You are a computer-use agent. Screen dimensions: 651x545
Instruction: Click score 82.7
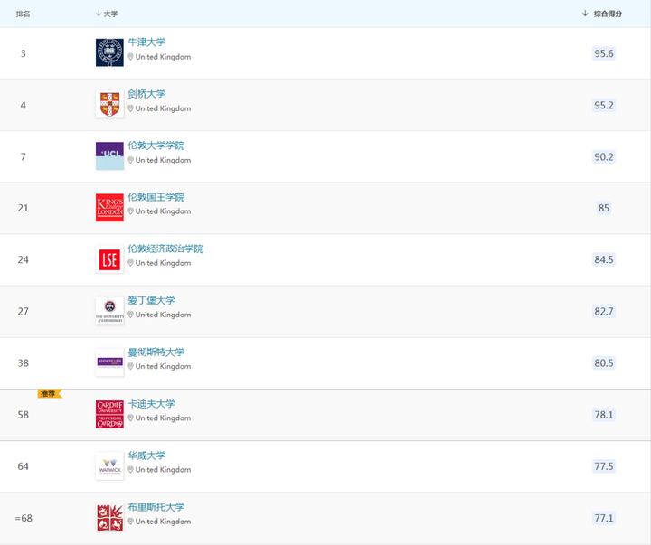tap(604, 311)
